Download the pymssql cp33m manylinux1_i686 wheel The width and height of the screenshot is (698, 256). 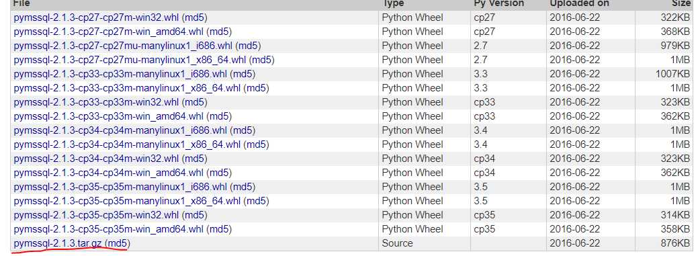[x=121, y=74]
